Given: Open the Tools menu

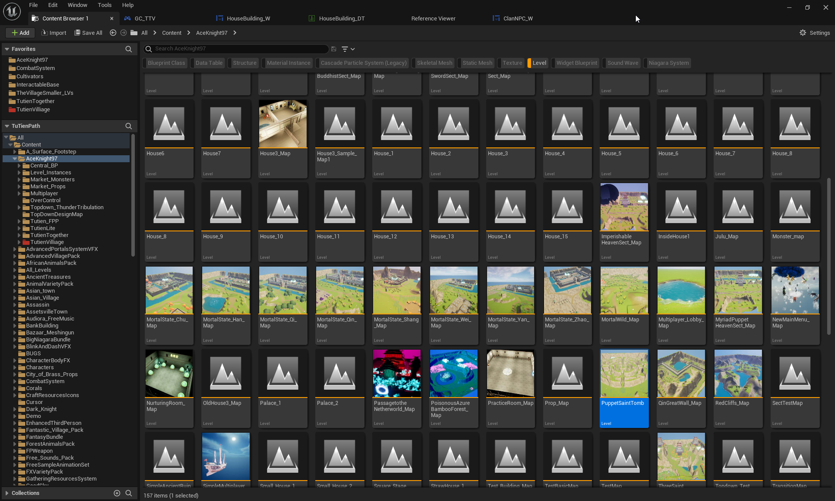Looking at the screenshot, I should coord(104,5).
